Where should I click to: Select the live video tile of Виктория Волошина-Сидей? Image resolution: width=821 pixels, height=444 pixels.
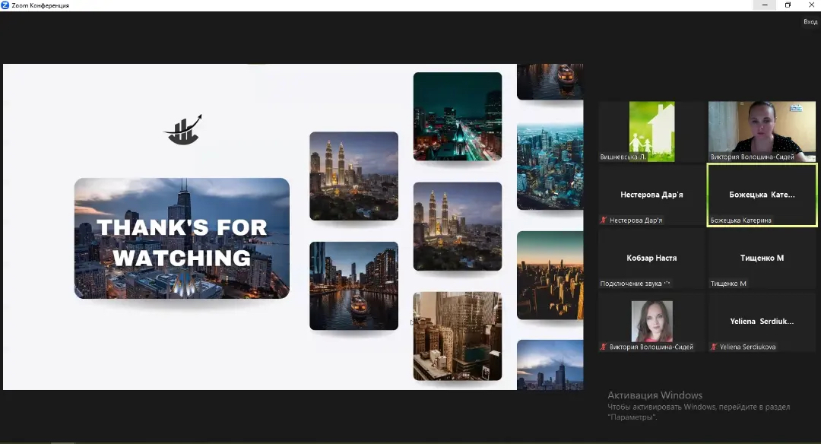(x=762, y=132)
